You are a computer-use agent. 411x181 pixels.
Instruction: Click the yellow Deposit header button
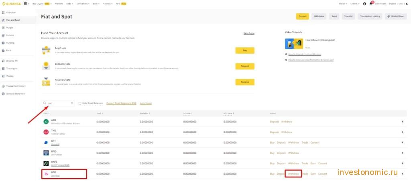[x=303, y=16]
